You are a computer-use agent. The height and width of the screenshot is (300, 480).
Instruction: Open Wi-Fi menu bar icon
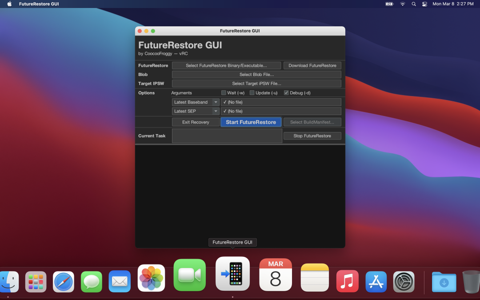403,4
